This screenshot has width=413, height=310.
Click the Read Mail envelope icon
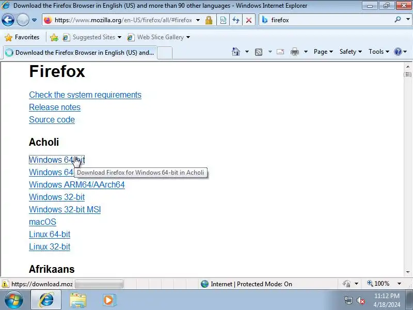tap(280, 52)
